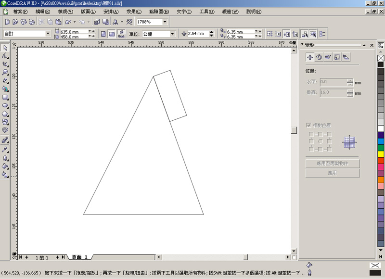The height and width of the screenshot is (279, 385).
Task: Select the center anchor point radio
Action: [x=321, y=141]
